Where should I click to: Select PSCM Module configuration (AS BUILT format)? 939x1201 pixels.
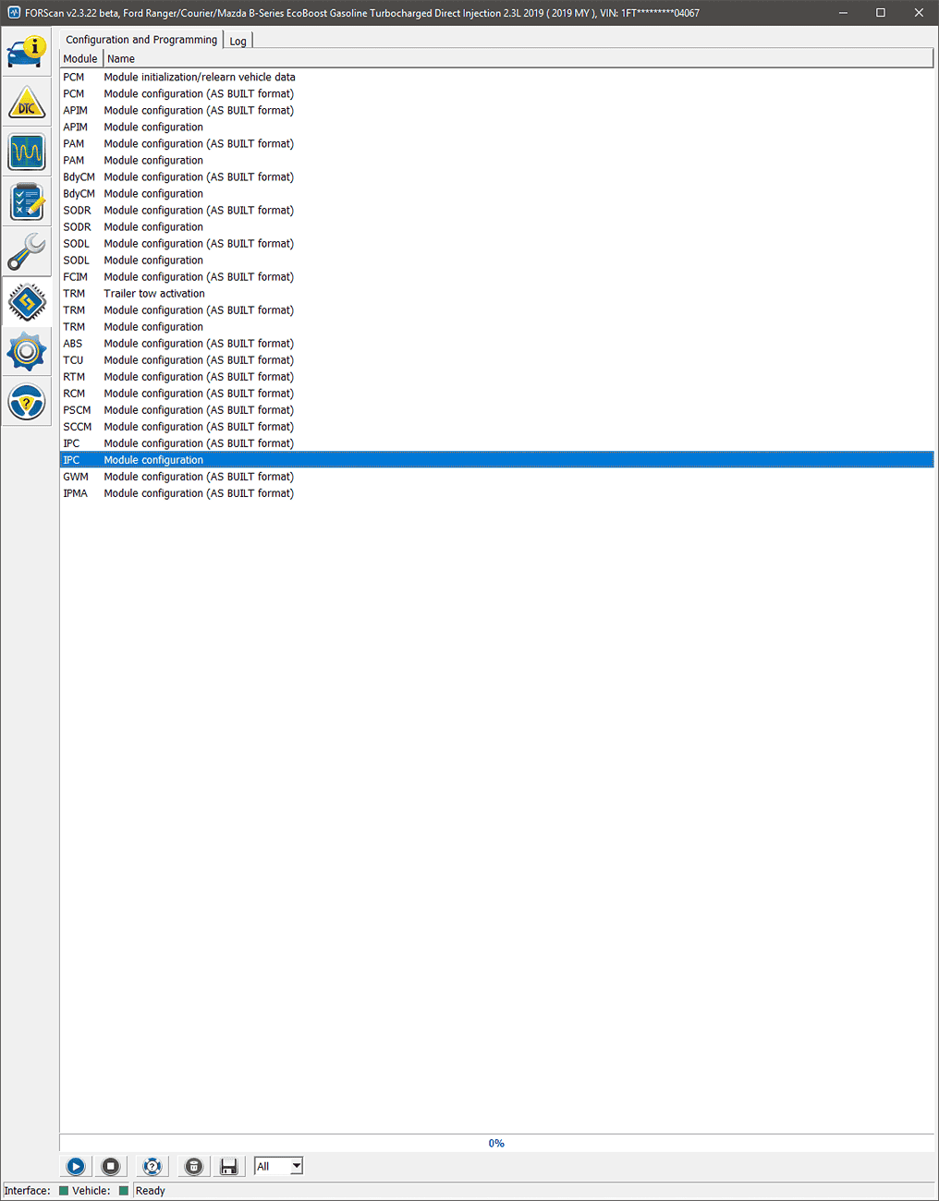(x=497, y=410)
